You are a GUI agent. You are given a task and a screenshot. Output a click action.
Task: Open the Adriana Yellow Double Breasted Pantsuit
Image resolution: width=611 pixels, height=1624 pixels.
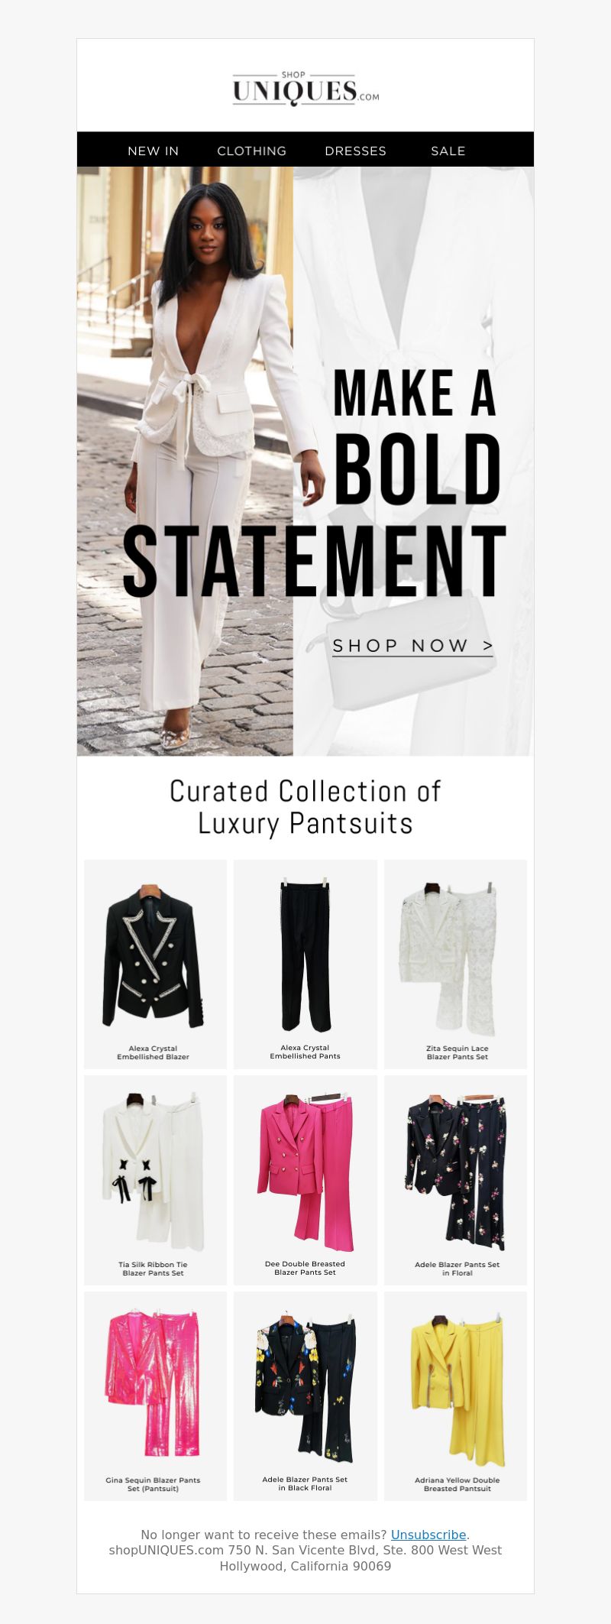tap(455, 1396)
